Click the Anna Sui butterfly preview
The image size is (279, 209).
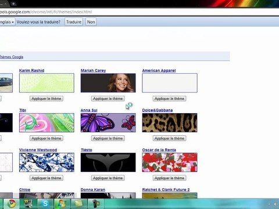pyautogui.click(x=108, y=122)
